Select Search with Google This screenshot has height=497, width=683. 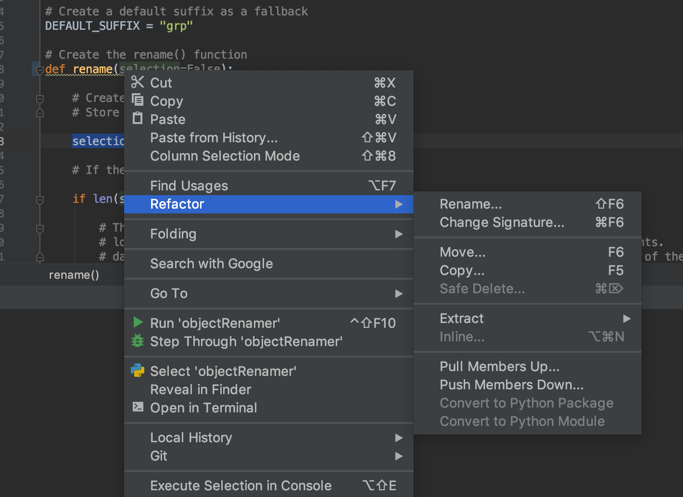[x=211, y=264]
